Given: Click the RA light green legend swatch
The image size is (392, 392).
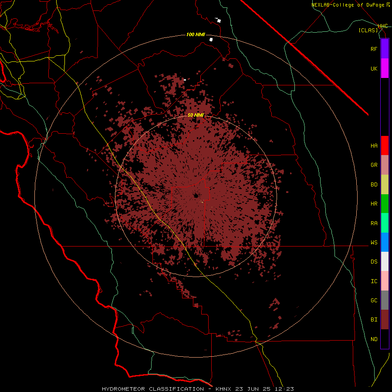Looking at the screenshot, I should click(x=385, y=223).
